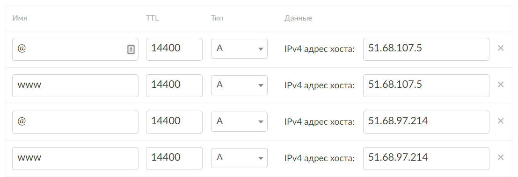Image resolution: width=518 pixels, height=177 pixels.
Task: Remove first www record 51.68.107.5 via X
Action: coord(501,85)
